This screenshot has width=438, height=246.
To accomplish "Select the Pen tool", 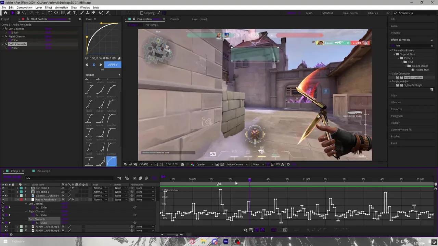I will [69, 13].
